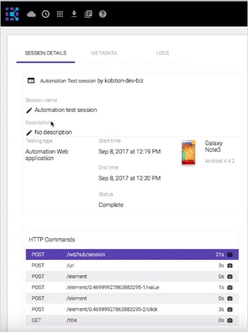The image size is (248, 332).
Task: View screenshot for the /value command
Action: (x=230, y=287)
